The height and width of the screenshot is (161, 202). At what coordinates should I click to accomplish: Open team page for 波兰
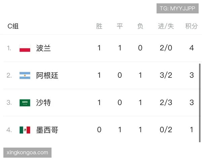[x=43, y=48]
